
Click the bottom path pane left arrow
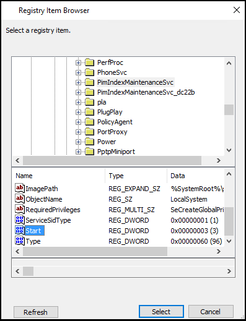[x=17, y=271]
